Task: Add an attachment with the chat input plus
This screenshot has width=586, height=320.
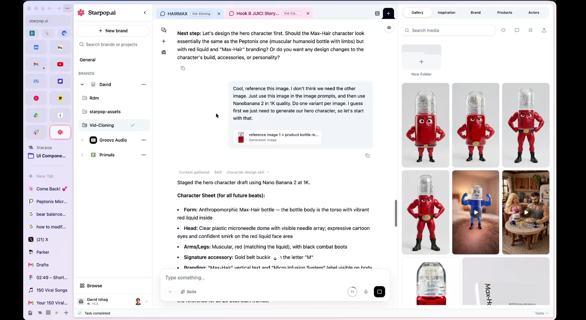Action: 170,292
